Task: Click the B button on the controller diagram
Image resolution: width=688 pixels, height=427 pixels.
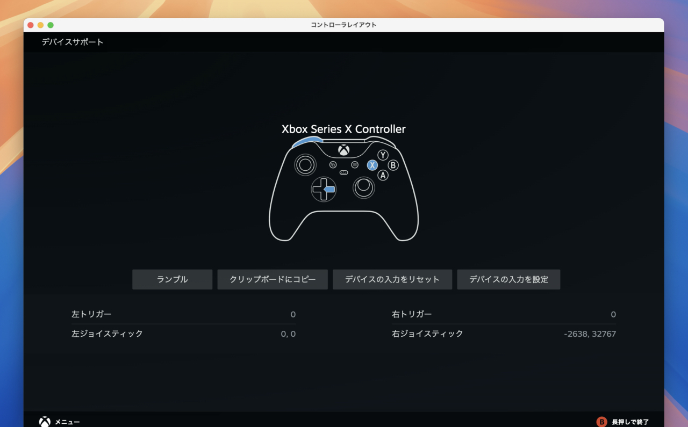Action: pos(393,165)
